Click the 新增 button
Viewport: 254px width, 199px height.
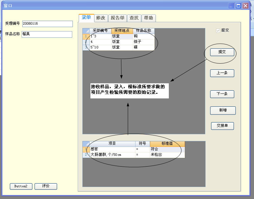coord(223,110)
